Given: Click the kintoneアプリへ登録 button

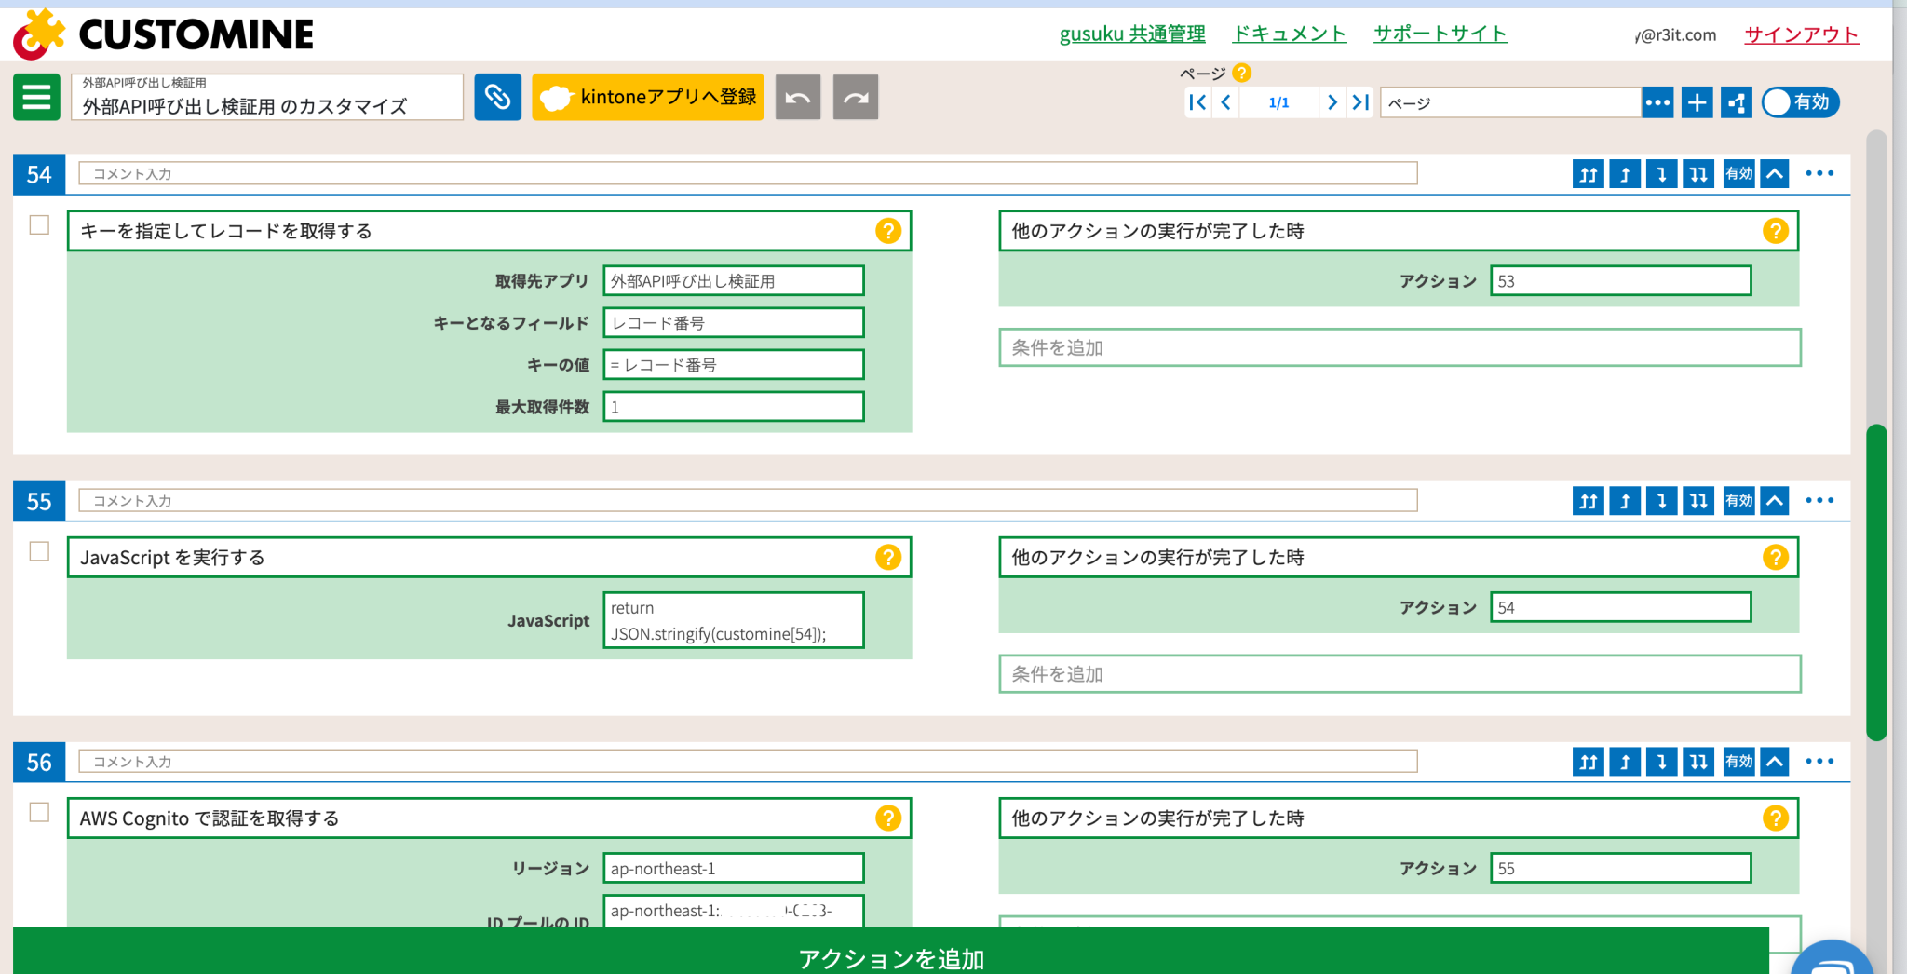Looking at the screenshot, I should pyautogui.click(x=647, y=97).
